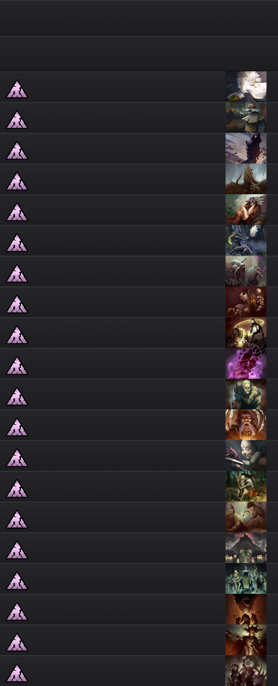278x686 pixels.
Task: Select triangle icon beside screaming bearded furnace artwork
Action: click(x=17, y=427)
